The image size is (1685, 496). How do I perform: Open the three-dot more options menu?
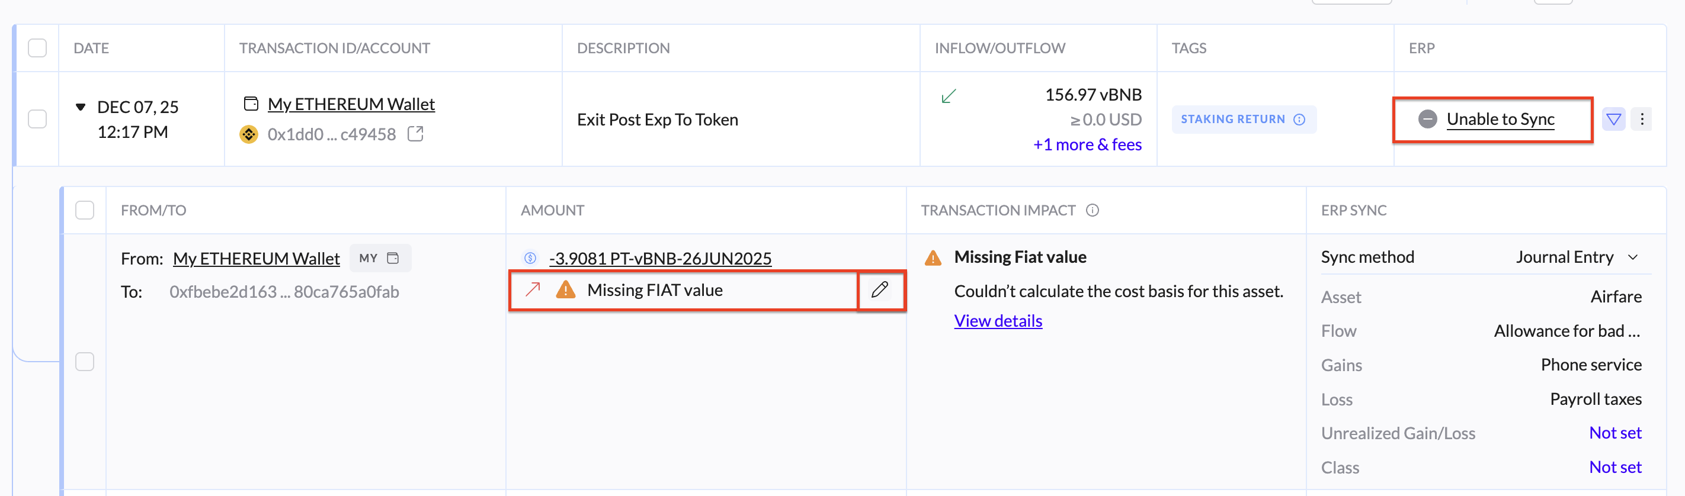pos(1642,119)
